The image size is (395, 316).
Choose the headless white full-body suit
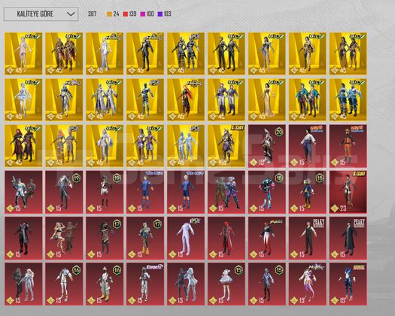[185, 239]
